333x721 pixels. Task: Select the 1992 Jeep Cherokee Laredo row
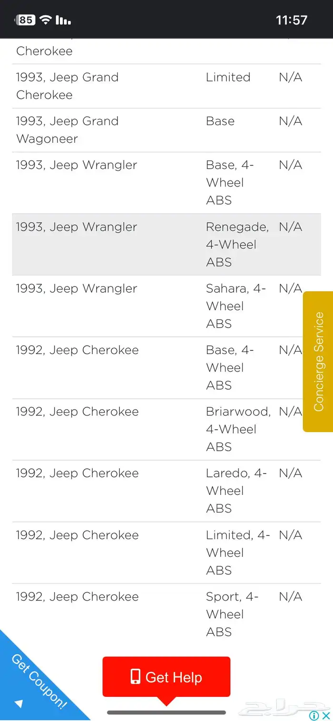pyautogui.click(x=166, y=491)
